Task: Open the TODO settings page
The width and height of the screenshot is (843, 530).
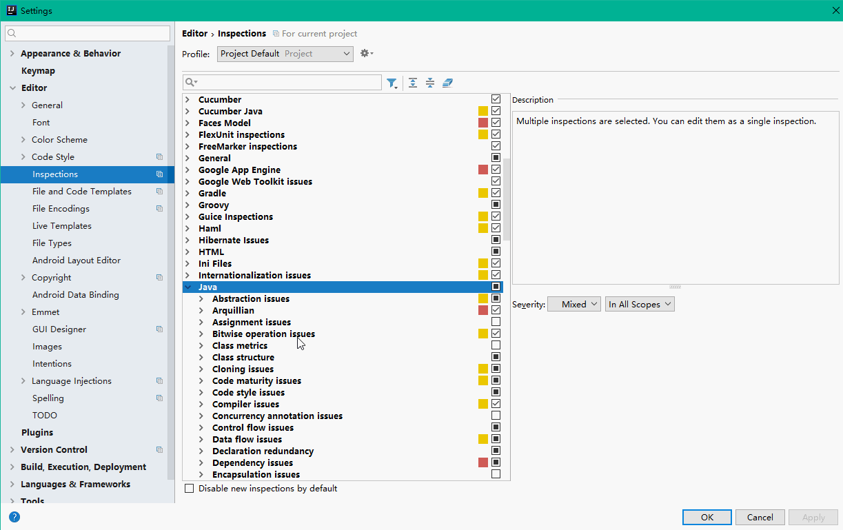Action: (45, 416)
